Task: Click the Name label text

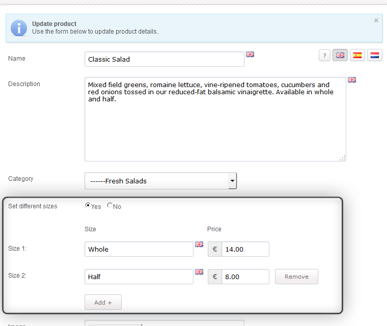Action: [x=17, y=58]
